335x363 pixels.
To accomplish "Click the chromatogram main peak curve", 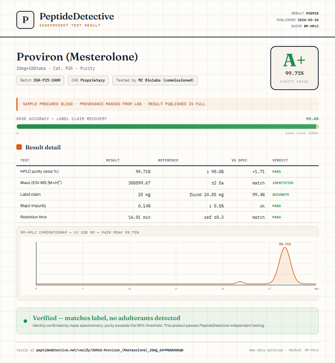I will coord(285,266).
